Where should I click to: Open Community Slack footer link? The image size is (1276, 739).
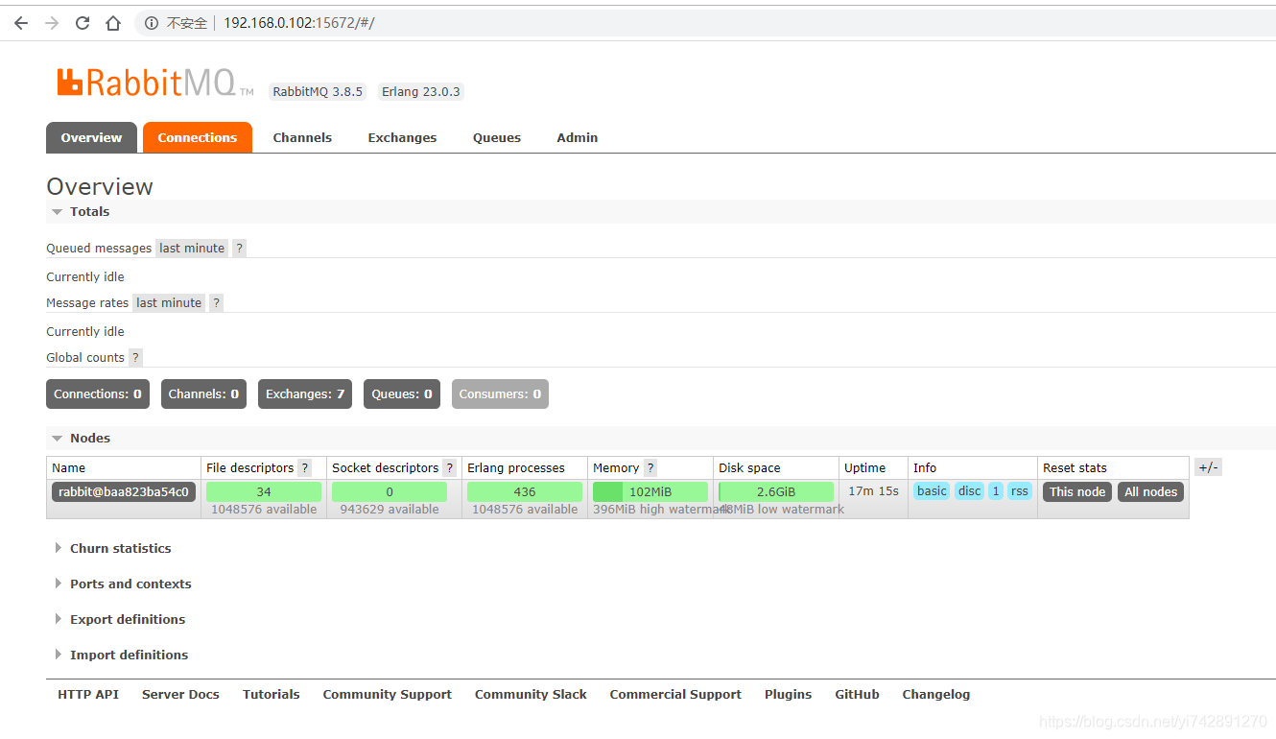[531, 694]
